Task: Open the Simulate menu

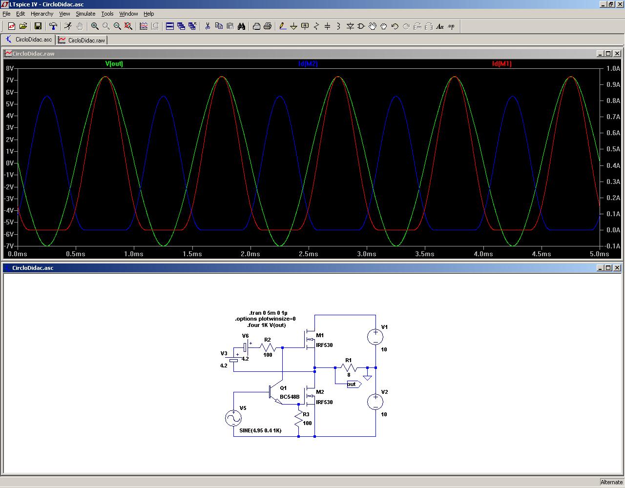Action: coord(85,14)
